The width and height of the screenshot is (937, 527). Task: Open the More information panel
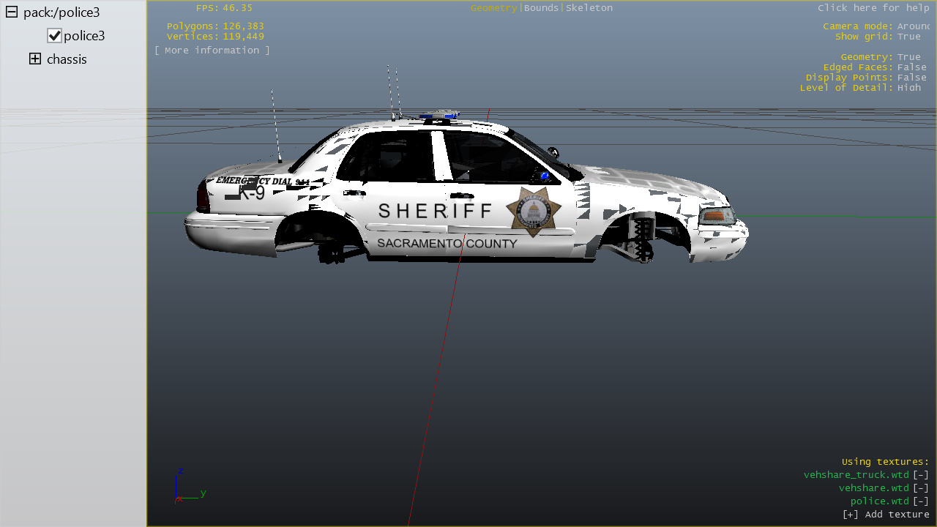[x=212, y=51]
